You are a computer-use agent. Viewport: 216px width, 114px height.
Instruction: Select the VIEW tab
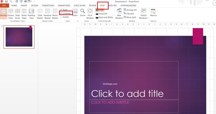102,6
